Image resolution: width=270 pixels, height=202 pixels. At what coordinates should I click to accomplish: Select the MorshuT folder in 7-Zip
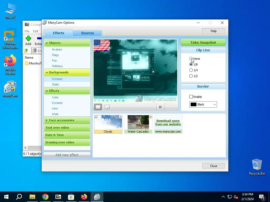33,63
